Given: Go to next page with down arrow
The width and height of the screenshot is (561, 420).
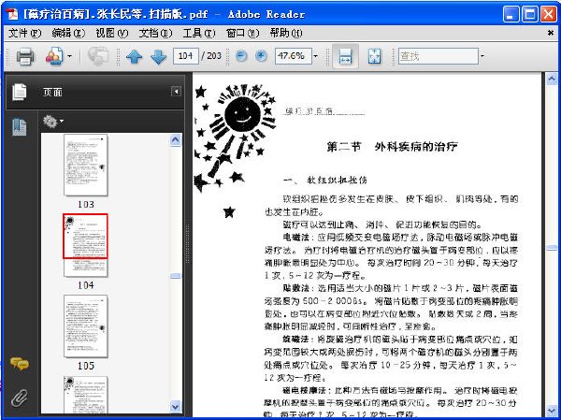Looking at the screenshot, I should (x=158, y=56).
